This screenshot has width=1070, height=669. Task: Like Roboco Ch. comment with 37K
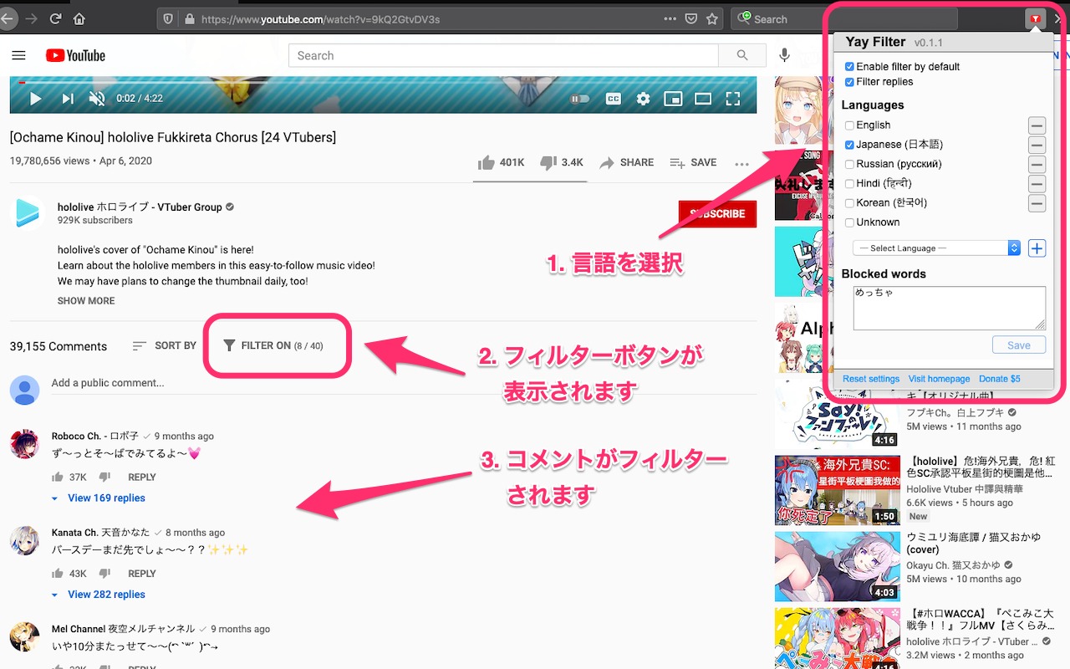58,477
